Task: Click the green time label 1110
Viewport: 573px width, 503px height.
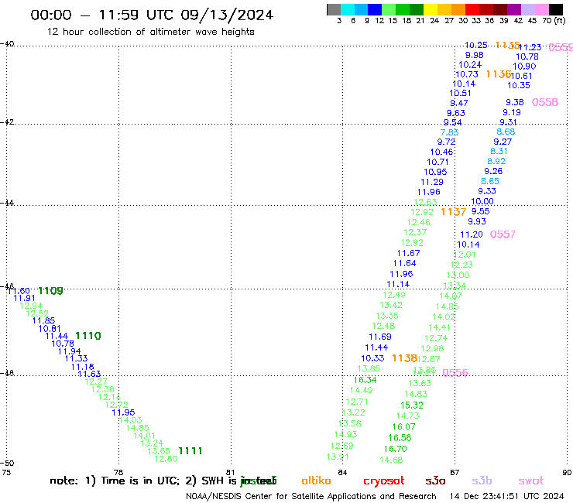Action: pyautogui.click(x=88, y=336)
